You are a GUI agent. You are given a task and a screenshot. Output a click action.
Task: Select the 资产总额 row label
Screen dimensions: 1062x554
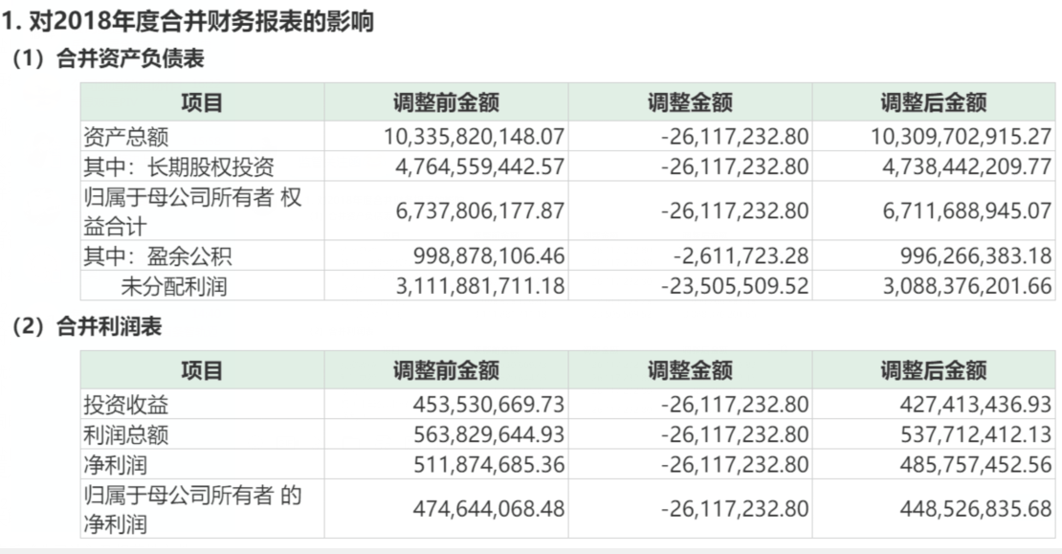tap(126, 137)
